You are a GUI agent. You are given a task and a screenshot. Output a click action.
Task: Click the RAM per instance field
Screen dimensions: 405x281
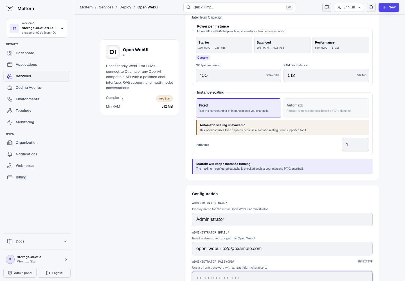326,76
